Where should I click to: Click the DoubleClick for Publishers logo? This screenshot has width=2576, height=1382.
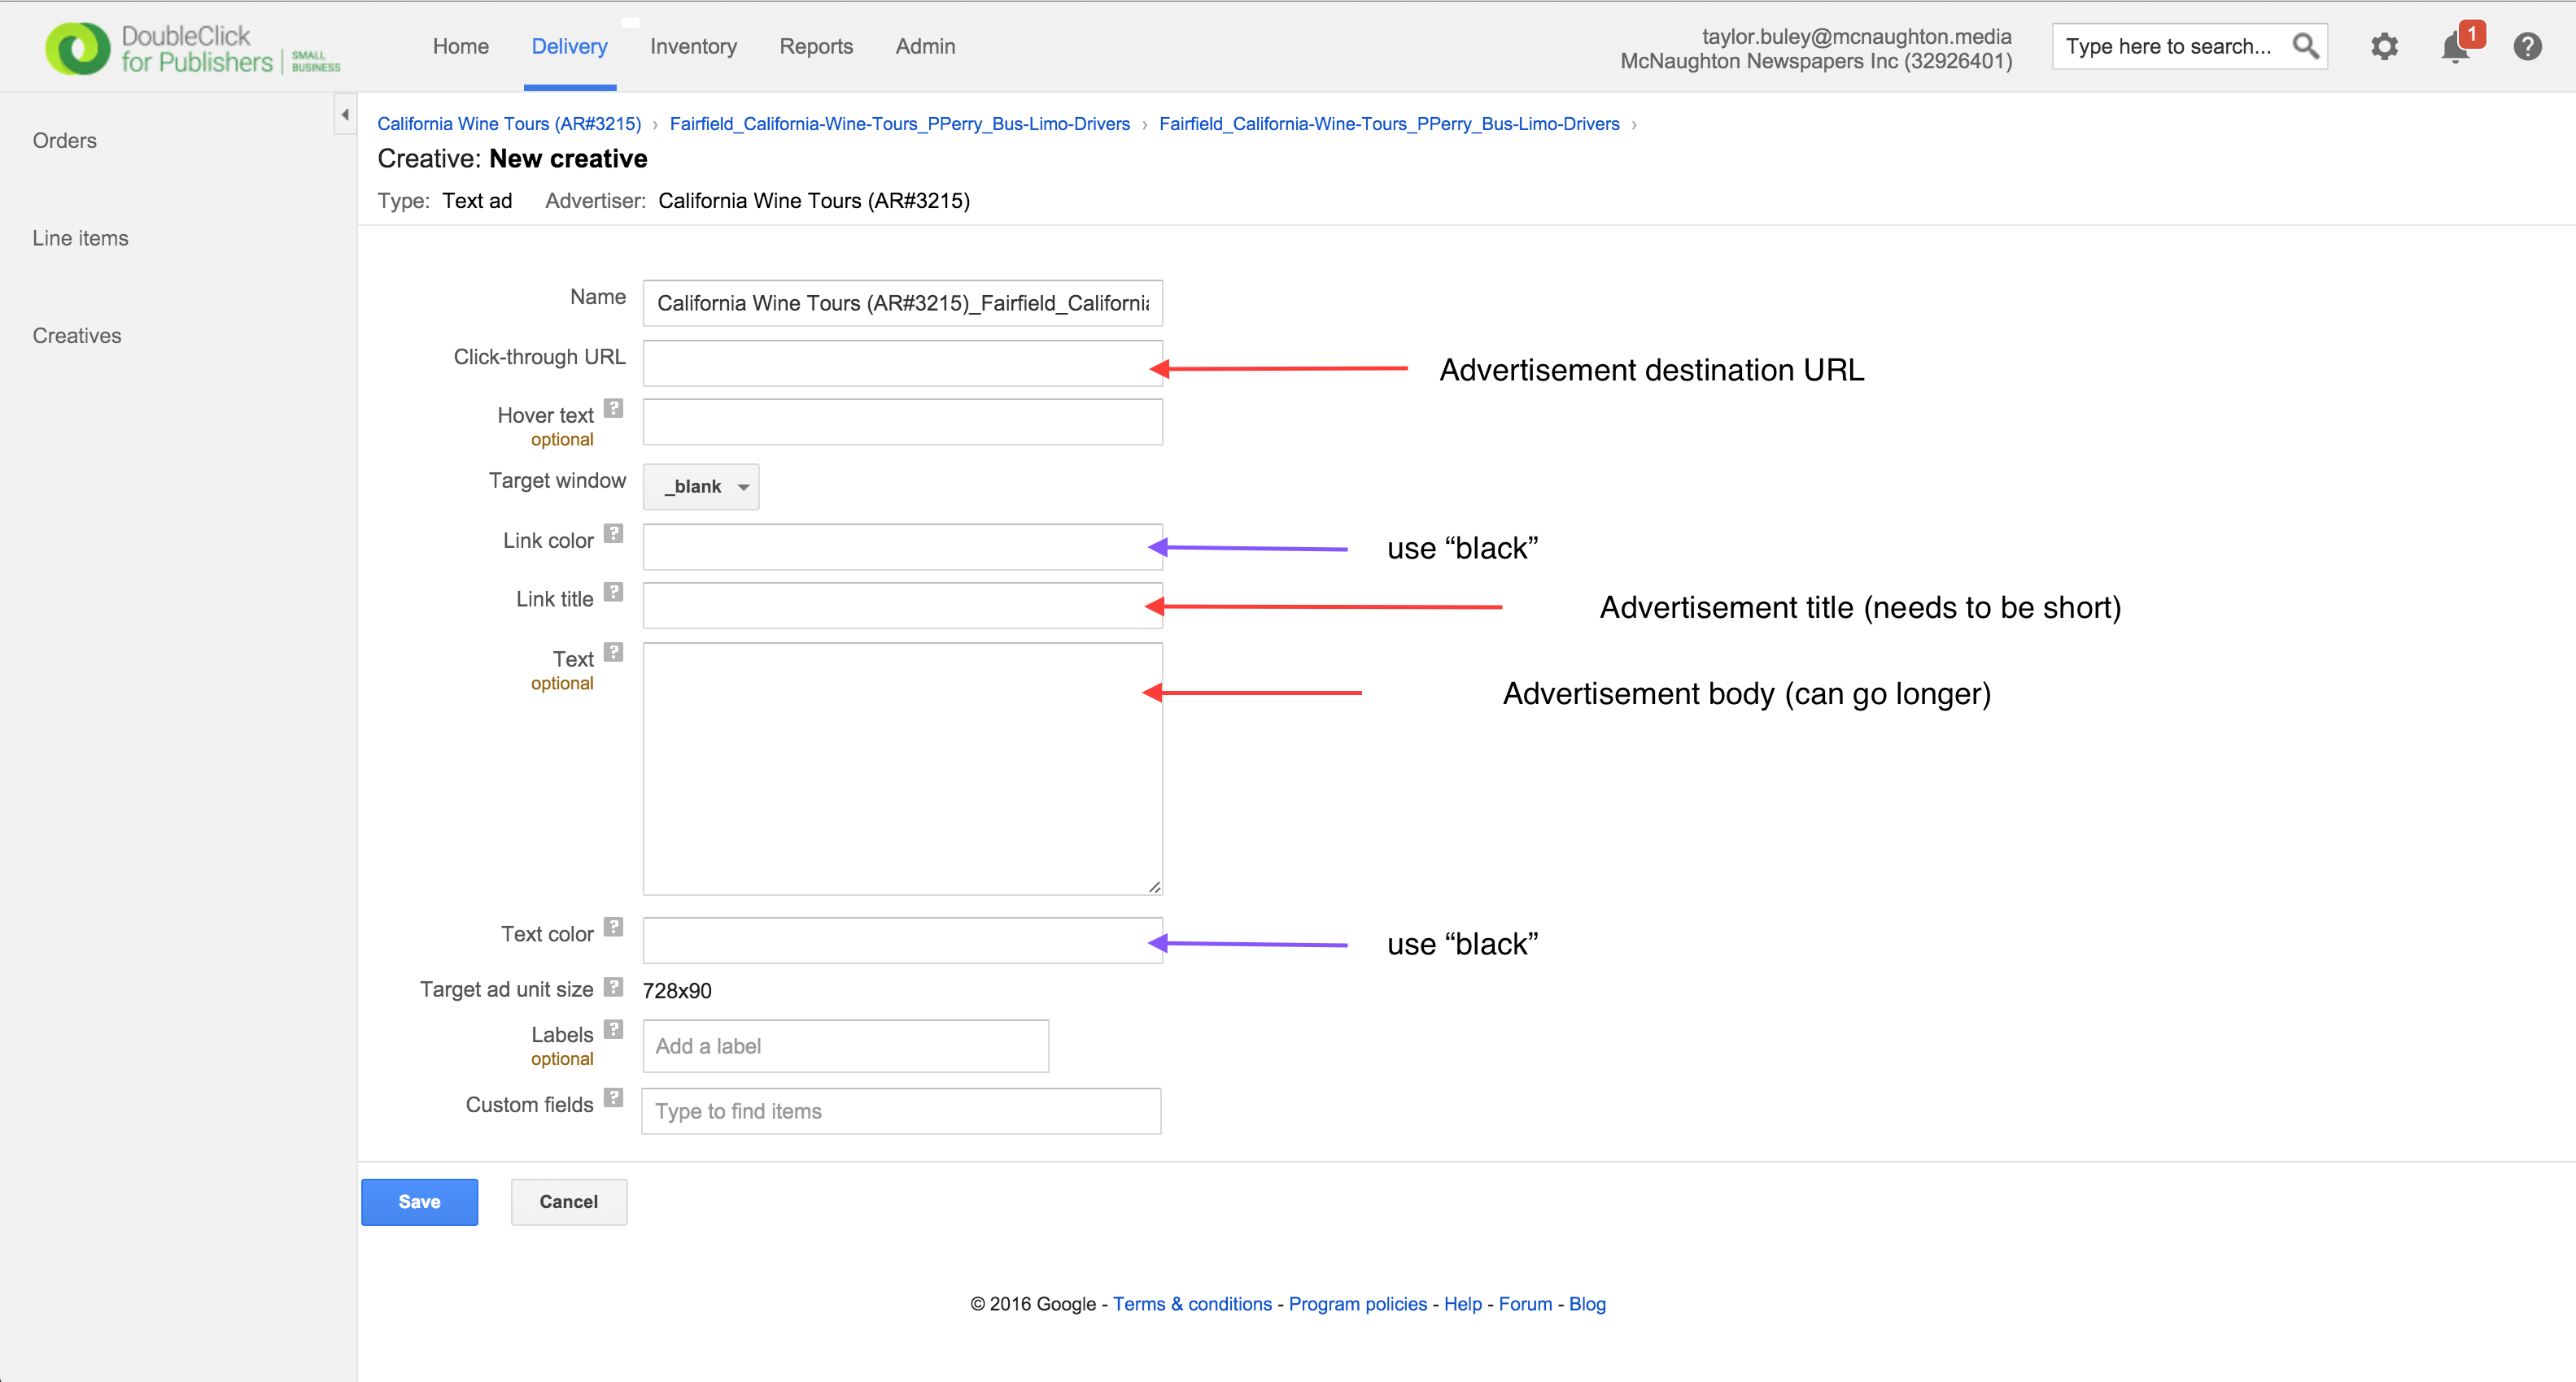tap(190, 48)
